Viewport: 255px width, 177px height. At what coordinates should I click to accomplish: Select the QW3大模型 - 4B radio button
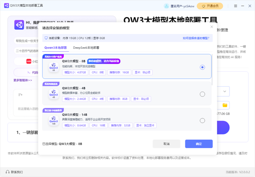coord(202,94)
